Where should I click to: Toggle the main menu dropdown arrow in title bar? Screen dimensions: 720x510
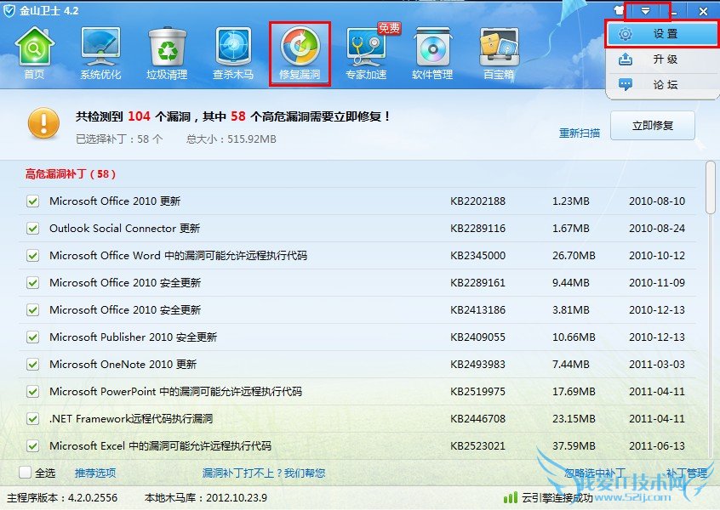[x=646, y=11]
